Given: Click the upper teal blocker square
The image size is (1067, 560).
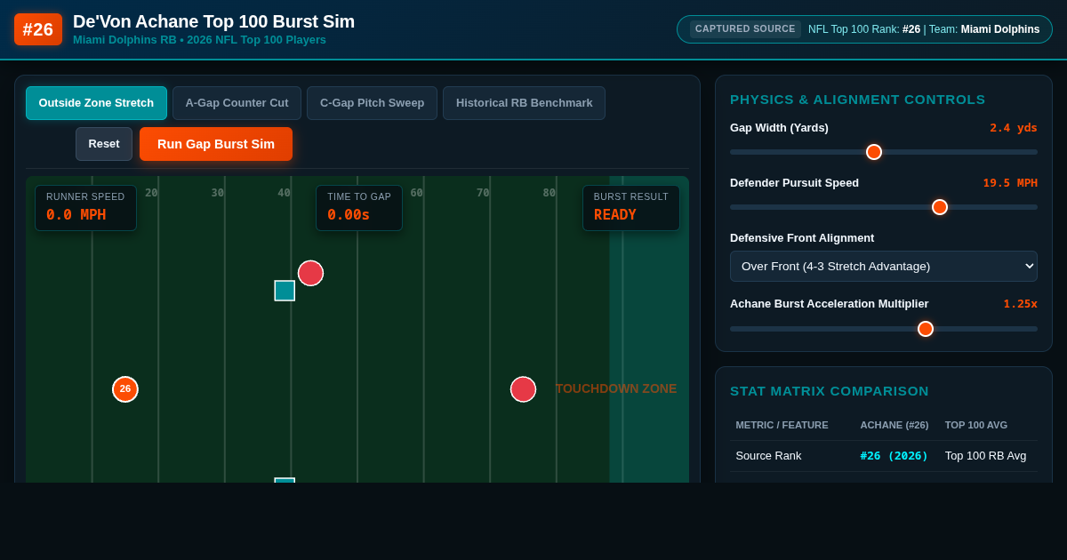Looking at the screenshot, I should click(285, 291).
